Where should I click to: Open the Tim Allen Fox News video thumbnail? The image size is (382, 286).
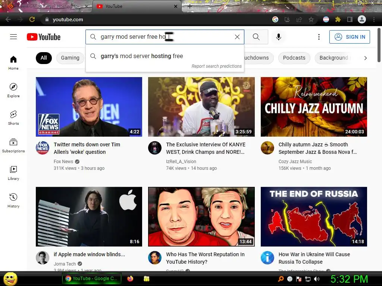[x=89, y=107]
